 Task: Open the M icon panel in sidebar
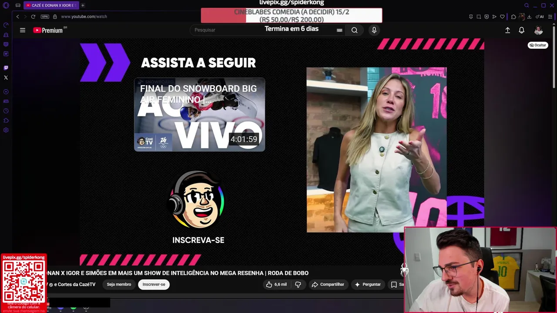click(6, 54)
